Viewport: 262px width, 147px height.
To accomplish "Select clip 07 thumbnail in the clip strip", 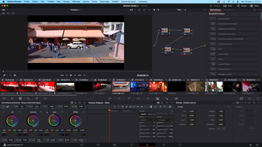I will pyautogui.click(x=121, y=87).
